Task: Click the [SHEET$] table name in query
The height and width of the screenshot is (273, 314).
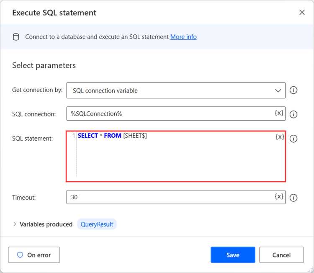Action: [135, 136]
